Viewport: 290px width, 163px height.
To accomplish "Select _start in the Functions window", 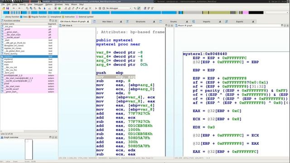I will tap(29, 40).
